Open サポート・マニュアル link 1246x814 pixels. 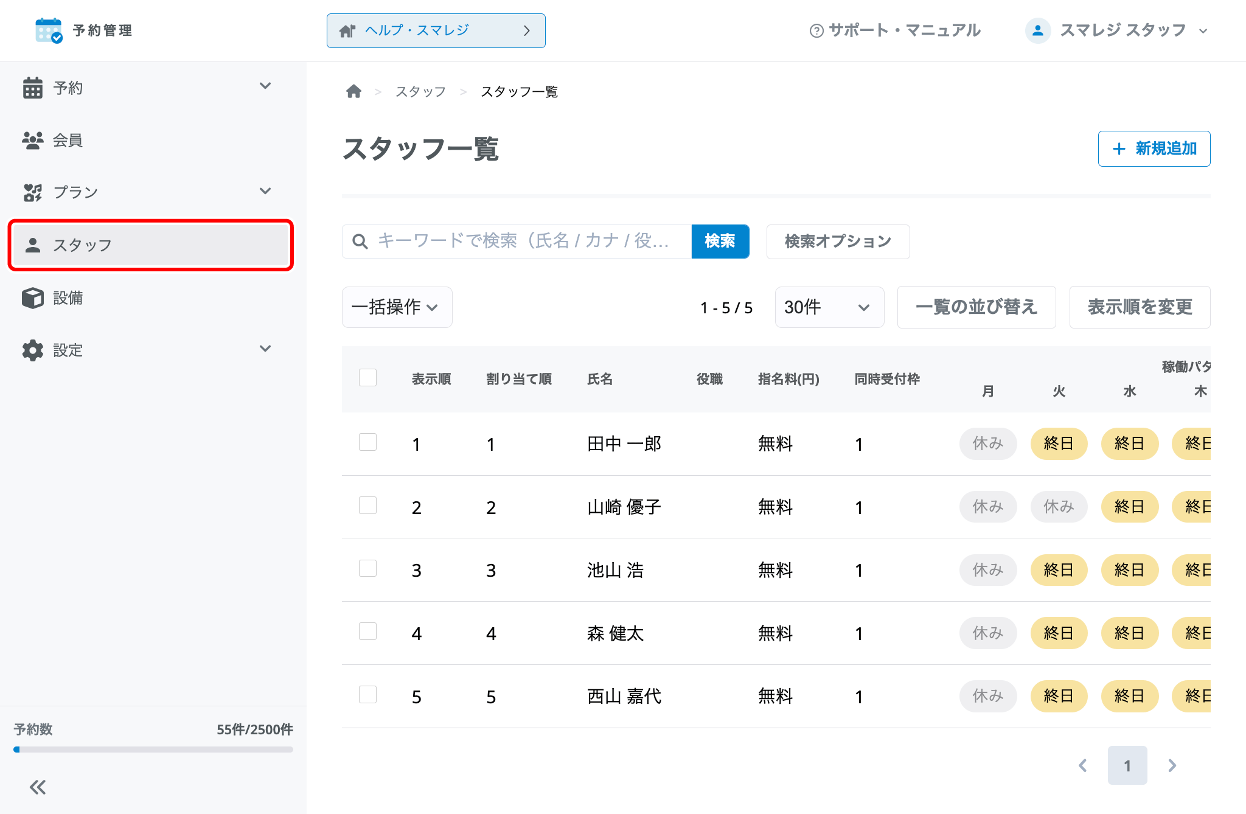[x=895, y=30]
